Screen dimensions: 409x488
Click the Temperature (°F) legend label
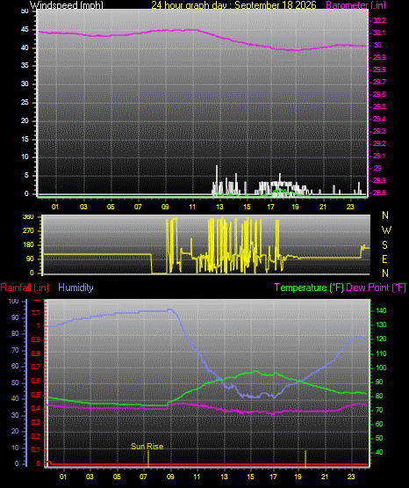(309, 288)
